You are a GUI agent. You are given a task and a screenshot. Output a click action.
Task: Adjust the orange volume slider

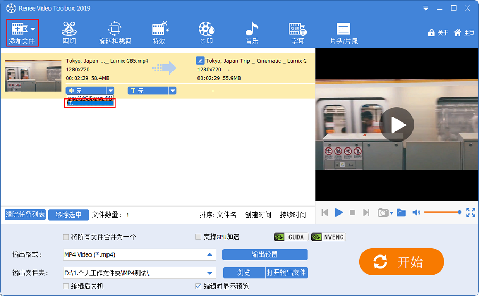click(x=443, y=212)
